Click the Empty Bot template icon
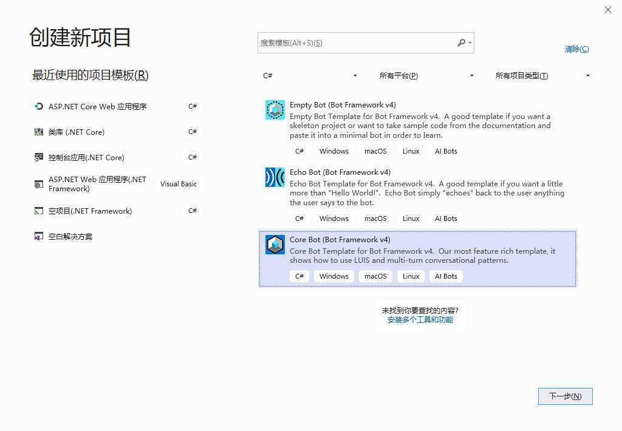This screenshot has width=622, height=431. (275, 110)
